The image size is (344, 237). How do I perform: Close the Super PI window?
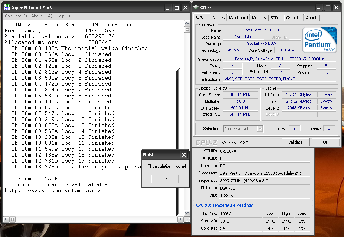click(x=186, y=8)
